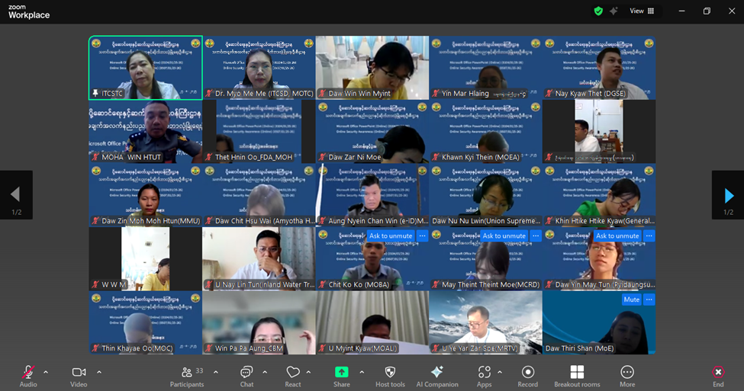Expand the arrow next to Share

click(x=362, y=372)
